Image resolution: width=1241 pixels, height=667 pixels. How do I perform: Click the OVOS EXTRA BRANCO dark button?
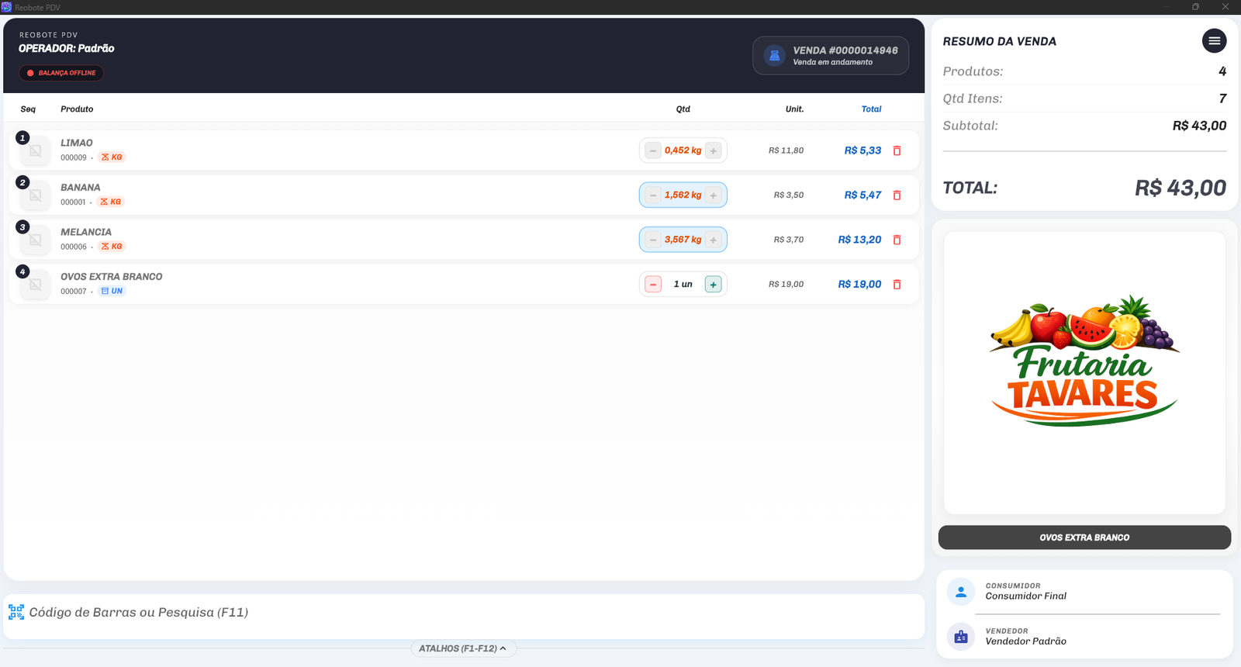1084,537
